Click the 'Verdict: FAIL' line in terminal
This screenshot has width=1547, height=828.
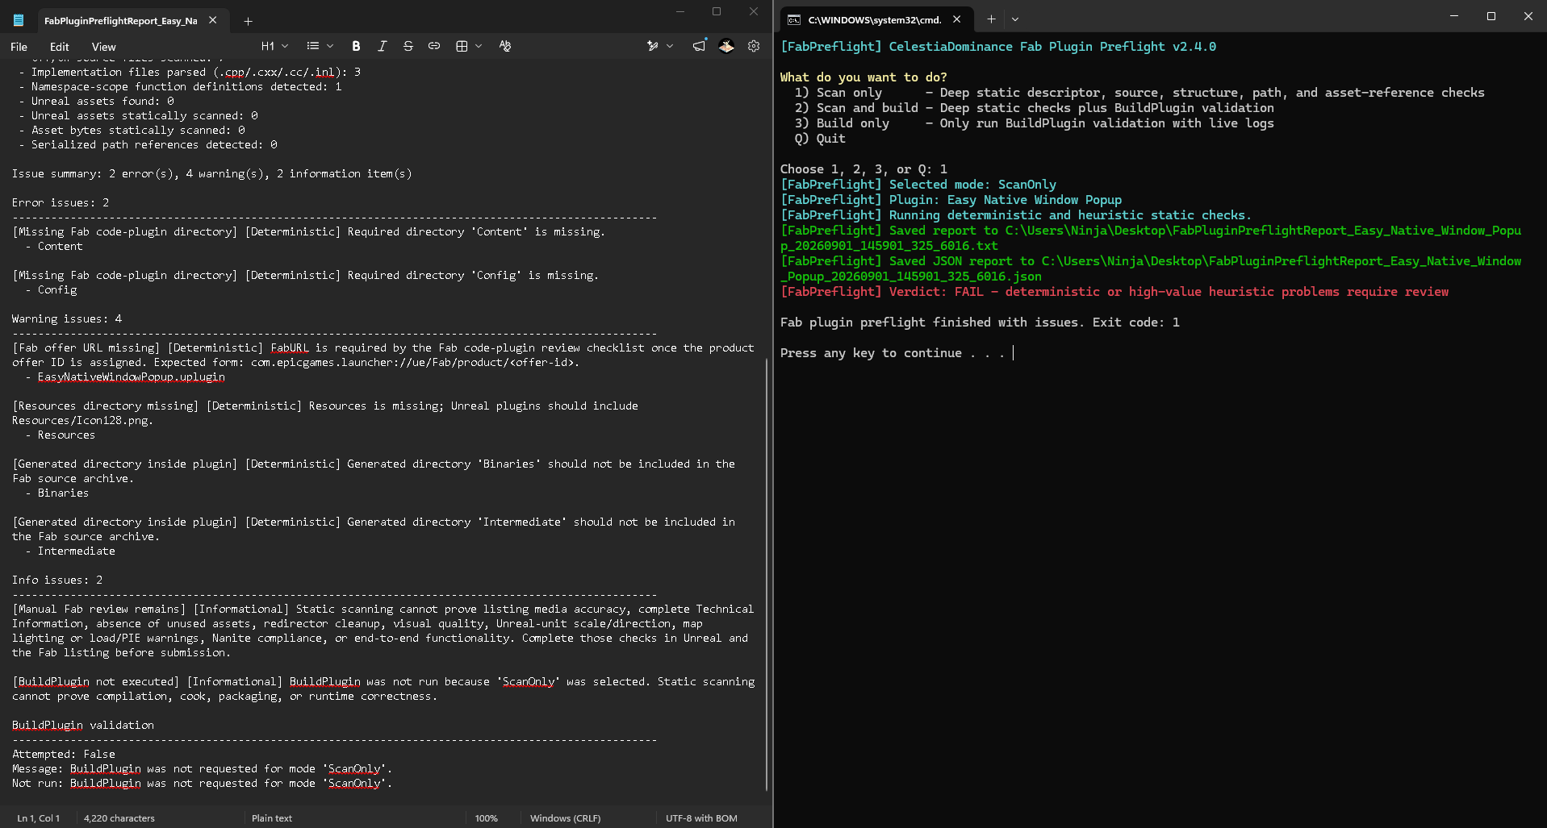click(1114, 292)
